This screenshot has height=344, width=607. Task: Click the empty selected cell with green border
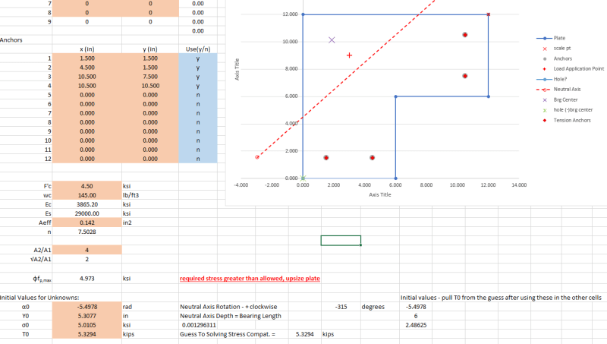(x=341, y=241)
